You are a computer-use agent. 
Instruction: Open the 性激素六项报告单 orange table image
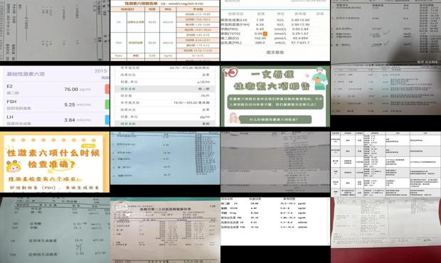pos(165,31)
